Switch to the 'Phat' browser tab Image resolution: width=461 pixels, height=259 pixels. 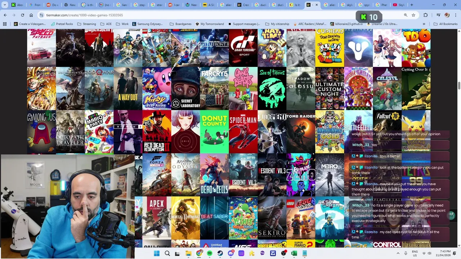(x=382, y=5)
